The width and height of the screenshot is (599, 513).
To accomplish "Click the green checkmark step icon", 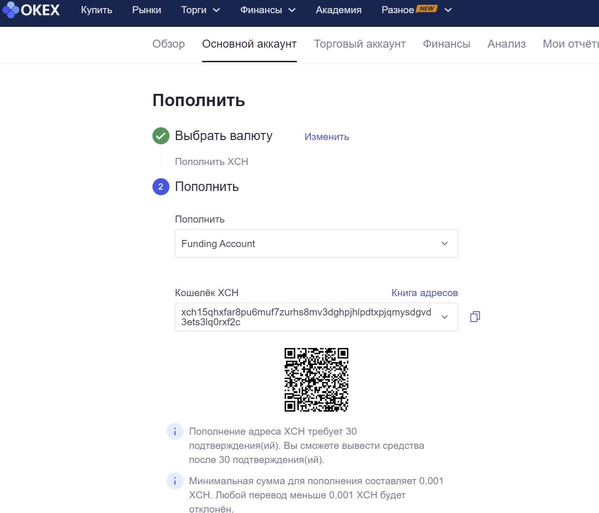I will point(160,136).
